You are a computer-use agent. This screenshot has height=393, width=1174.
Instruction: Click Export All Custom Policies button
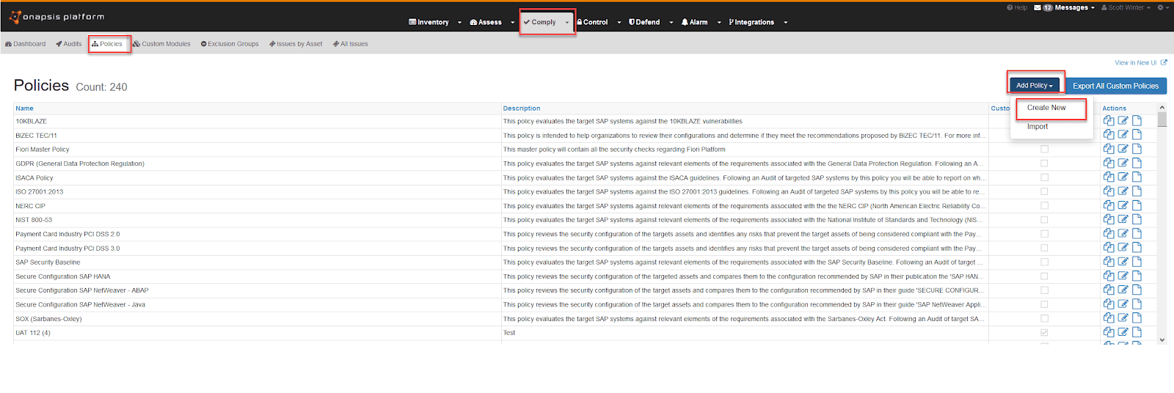pos(1115,86)
